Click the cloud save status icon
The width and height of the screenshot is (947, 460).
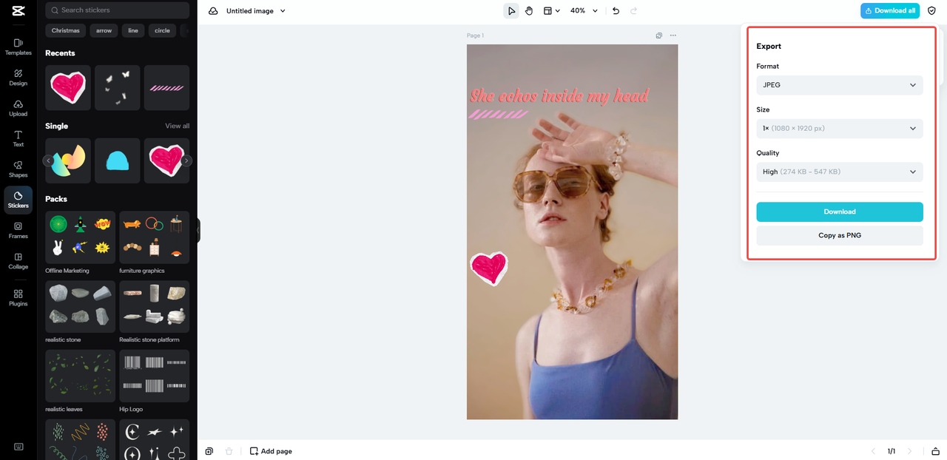tap(213, 11)
